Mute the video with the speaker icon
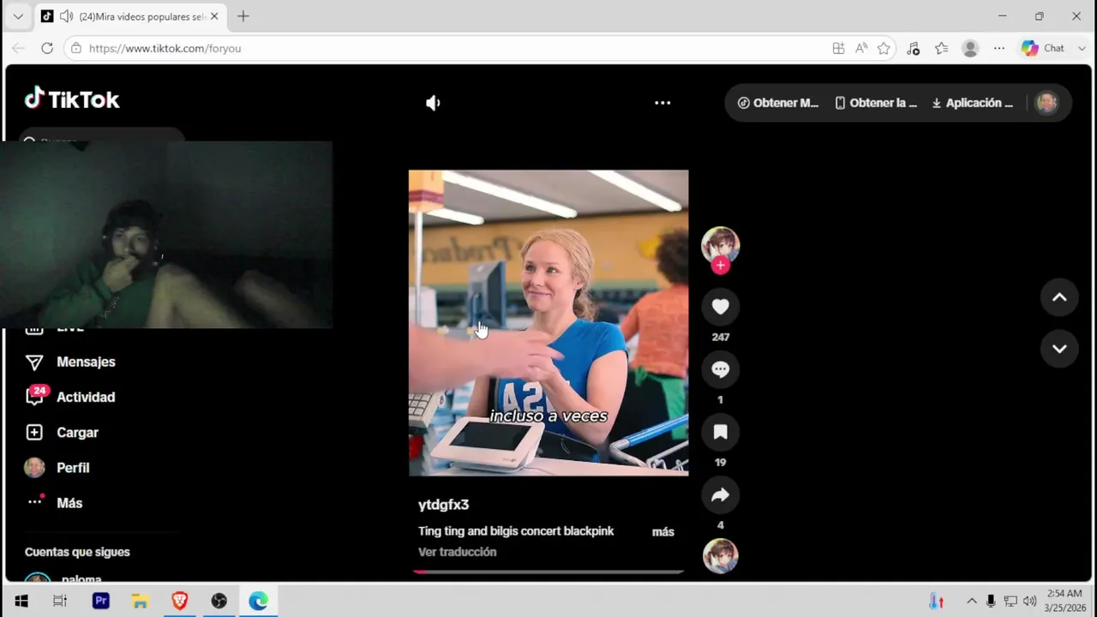The height and width of the screenshot is (617, 1097). 433,103
